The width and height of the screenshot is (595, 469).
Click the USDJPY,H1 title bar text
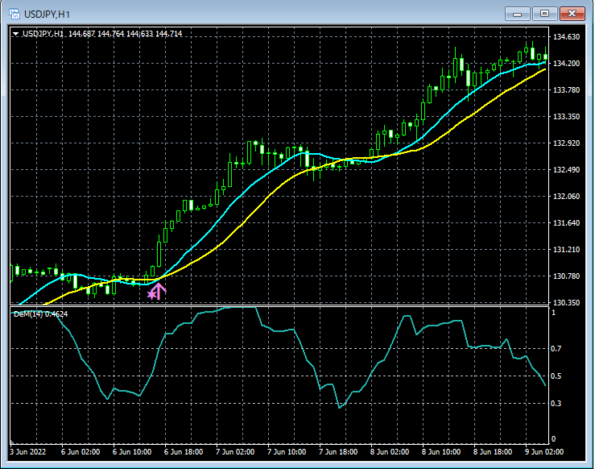(48, 14)
